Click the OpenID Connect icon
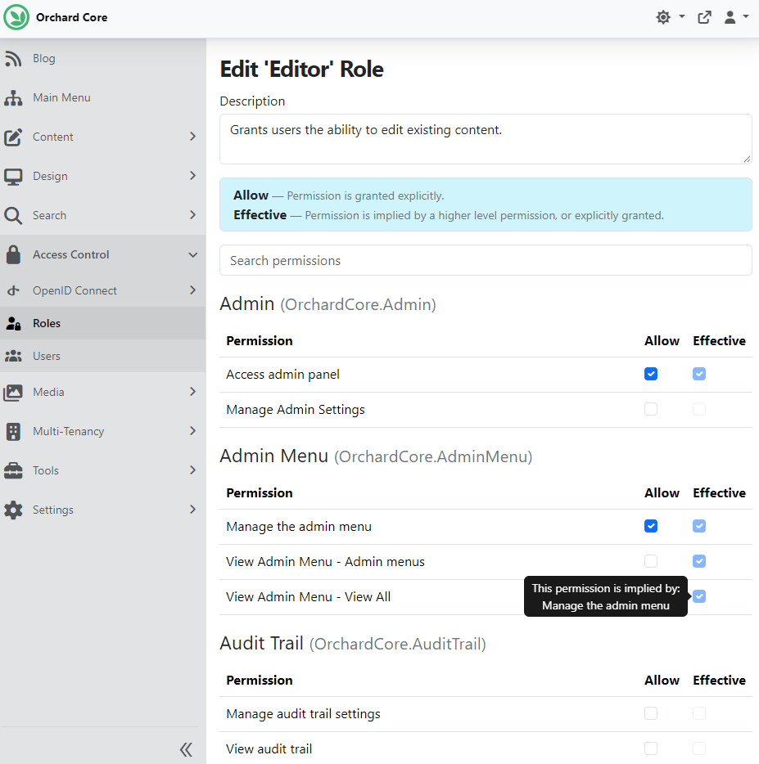 coord(13,290)
